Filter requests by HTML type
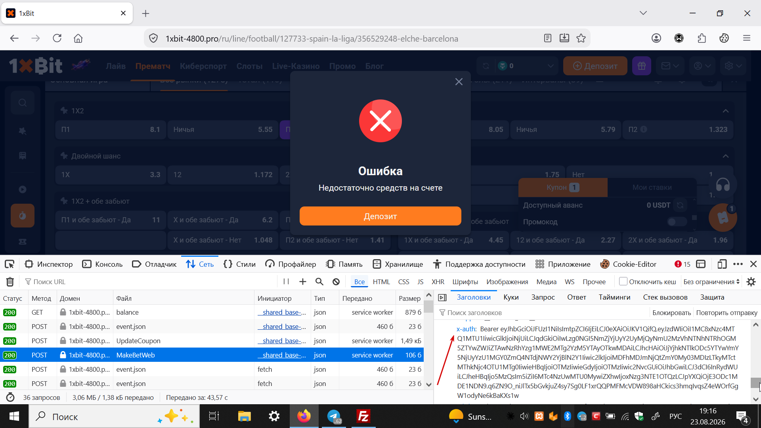761x428 pixels. tap(381, 282)
